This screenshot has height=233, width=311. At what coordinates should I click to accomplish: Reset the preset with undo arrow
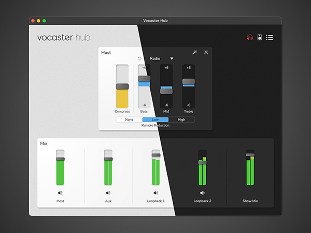[139, 59]
